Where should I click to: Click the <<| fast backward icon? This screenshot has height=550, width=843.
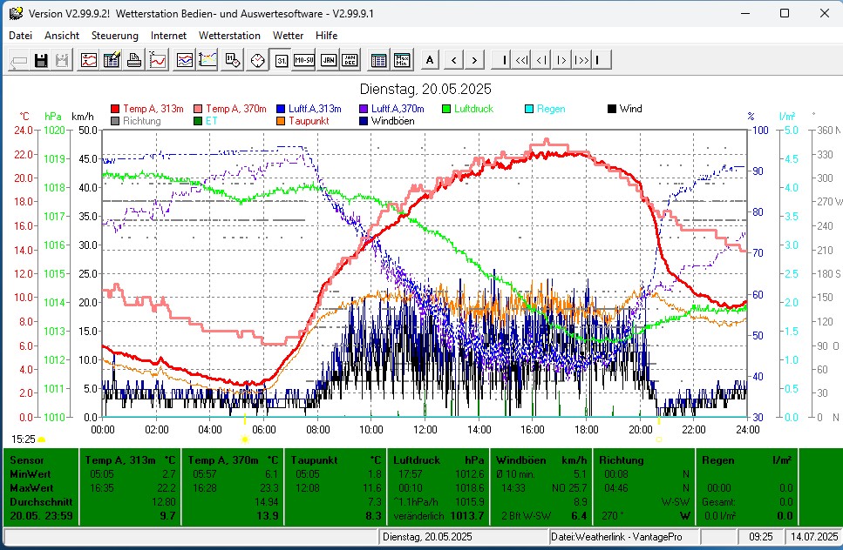pos(521,60)
